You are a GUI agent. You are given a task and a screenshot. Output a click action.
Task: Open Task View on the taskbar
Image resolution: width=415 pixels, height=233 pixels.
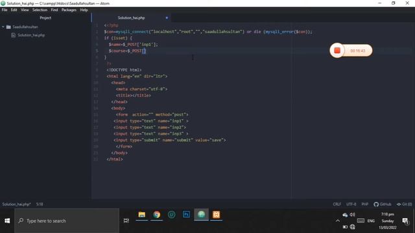tap(126, 221)
